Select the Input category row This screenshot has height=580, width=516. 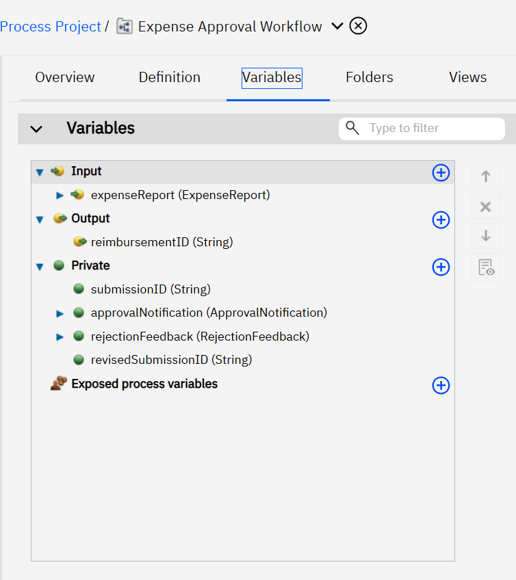coord(243,172)
